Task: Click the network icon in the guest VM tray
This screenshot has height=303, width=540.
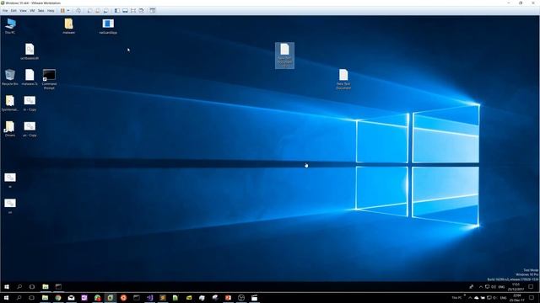Action: (x=488, y=287)
